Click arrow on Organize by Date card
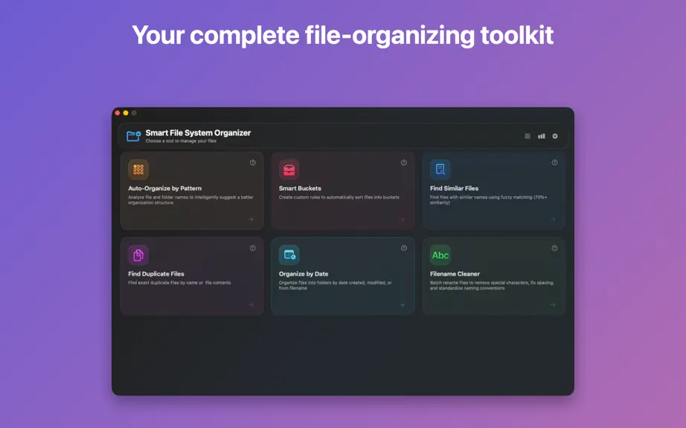 402,305
